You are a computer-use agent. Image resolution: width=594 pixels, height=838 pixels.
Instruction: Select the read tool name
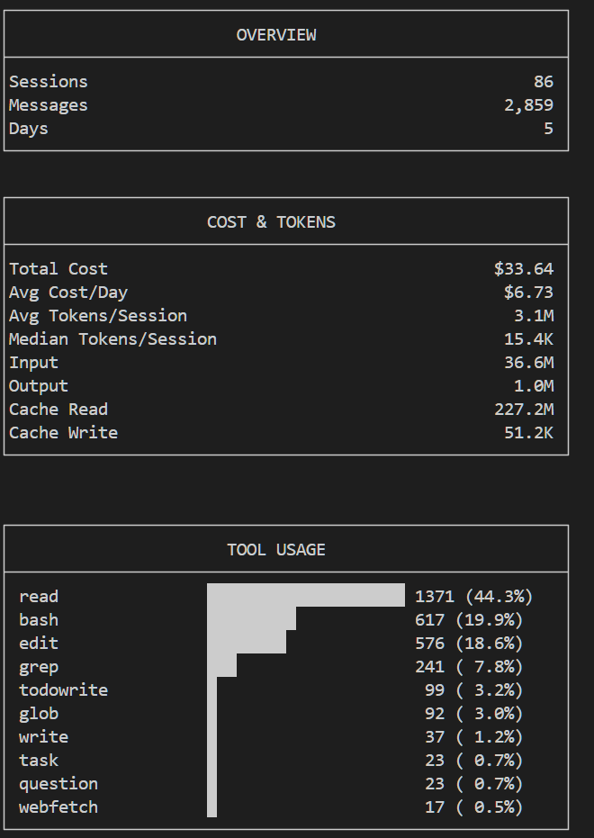39,597
